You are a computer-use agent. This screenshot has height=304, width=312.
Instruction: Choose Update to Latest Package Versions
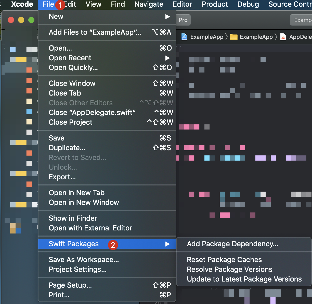coord(244,279)
